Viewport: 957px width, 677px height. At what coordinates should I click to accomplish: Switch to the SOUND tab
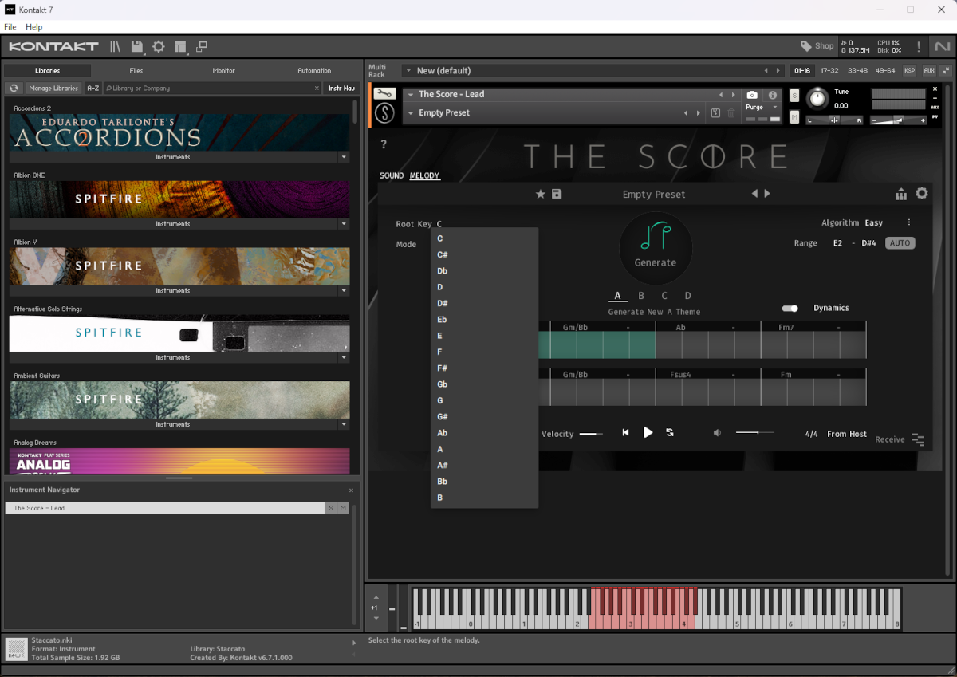(x=392, y=175)
